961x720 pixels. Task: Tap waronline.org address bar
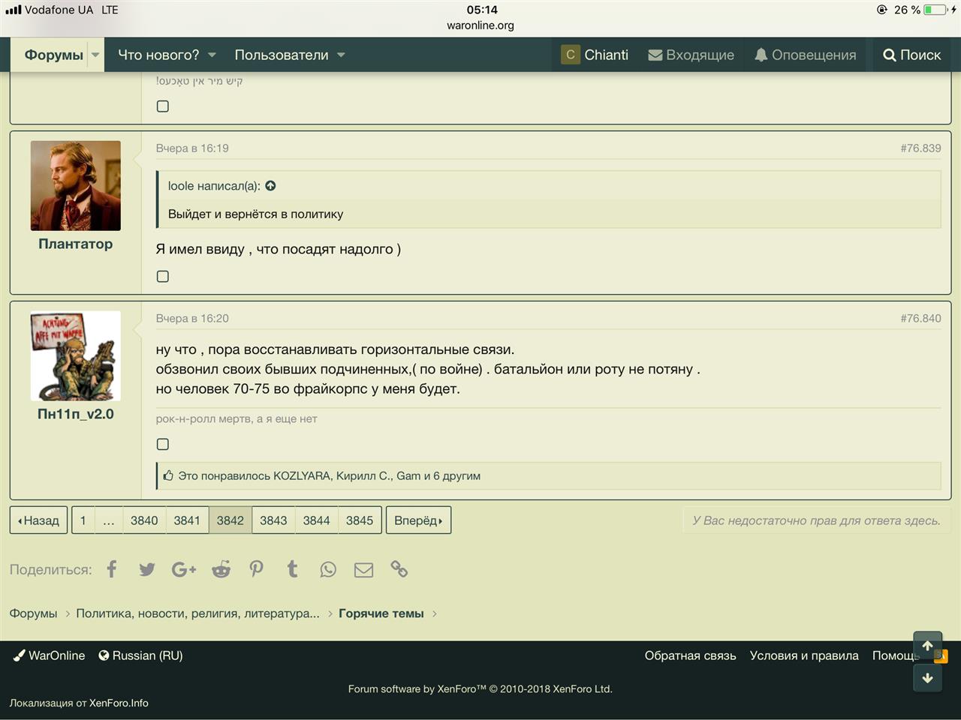coord(480,25)
